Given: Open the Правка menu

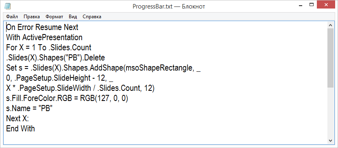Looking at the screenshot, I should pyautogui.click(x=32, y=17).
